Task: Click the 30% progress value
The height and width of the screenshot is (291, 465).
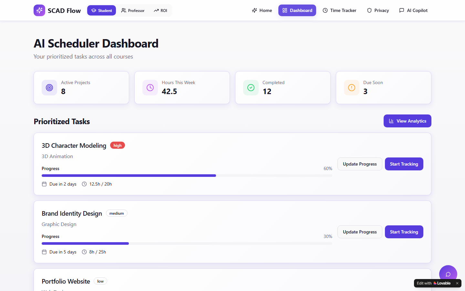Action: (x=328, y=236)
